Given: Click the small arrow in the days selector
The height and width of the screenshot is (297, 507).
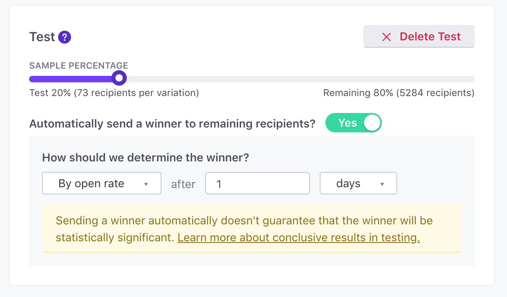Looking at the screenshot, I should (x=382, y=184).
